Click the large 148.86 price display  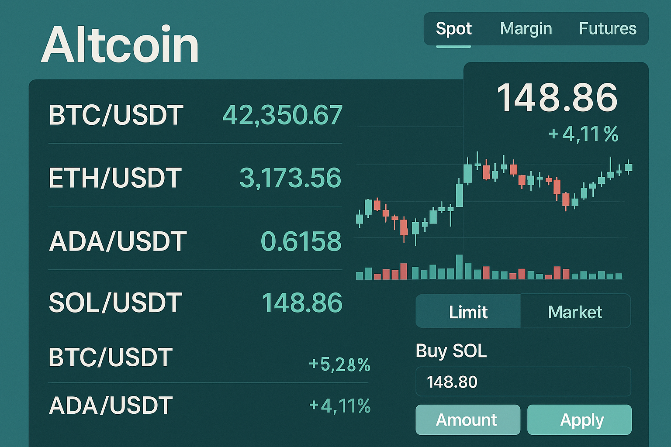coord(557,97)
